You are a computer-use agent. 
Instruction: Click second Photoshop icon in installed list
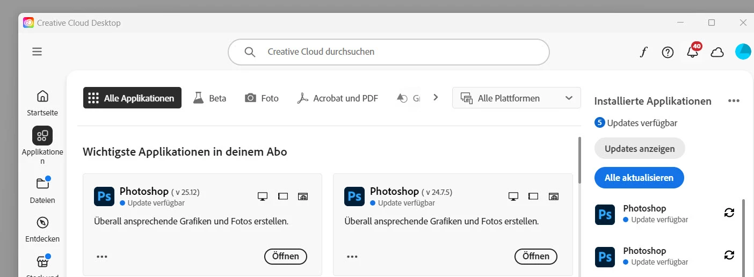point(605,257)
